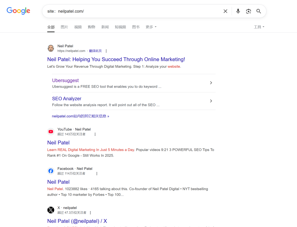Image resolution: width=297 pixels, height=227 pixels.
Task: Open options menu for X neilpatel result
Action: pos(90,213)
